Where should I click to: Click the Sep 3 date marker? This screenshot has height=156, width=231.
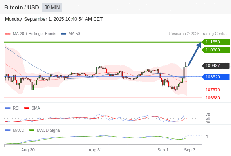[189, 150]
